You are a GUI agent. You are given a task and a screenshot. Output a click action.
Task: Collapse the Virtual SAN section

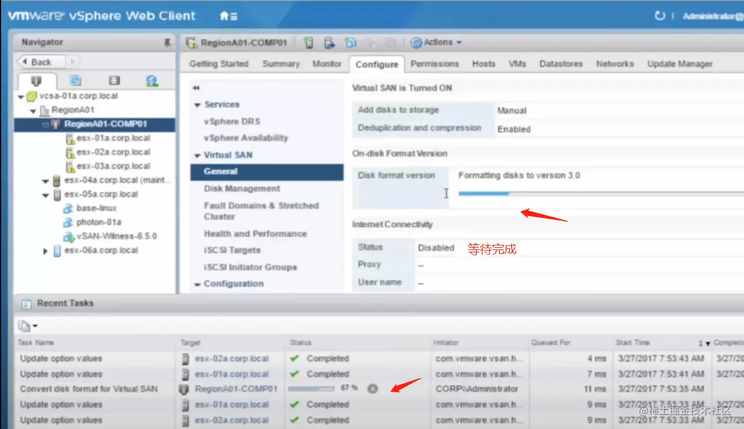(x=198, y=156)
